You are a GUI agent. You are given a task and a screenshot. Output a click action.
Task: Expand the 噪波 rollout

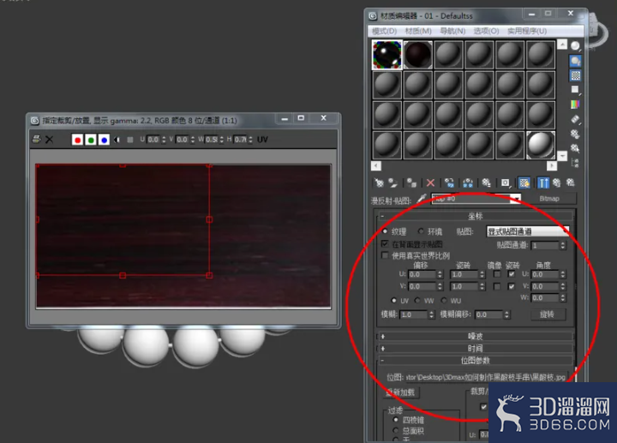coord(475,337)
